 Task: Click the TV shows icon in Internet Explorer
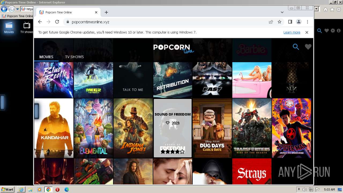pyautogui.click(x=27, y=28)
